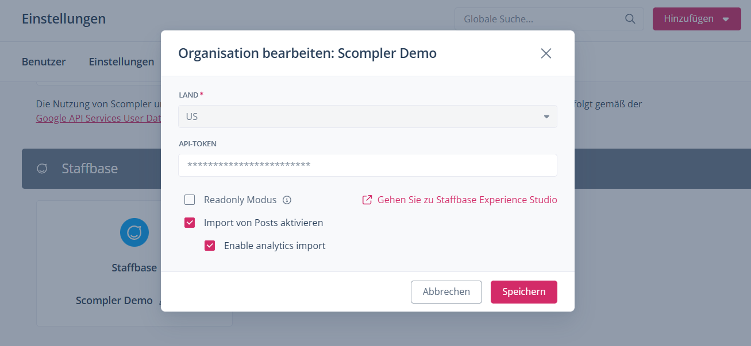751x346 pixels.
Task: Close the Organisation bearbeiten dialog
Action: point(546,53)
